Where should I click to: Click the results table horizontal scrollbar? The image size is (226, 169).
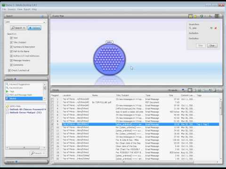point(124,162)
